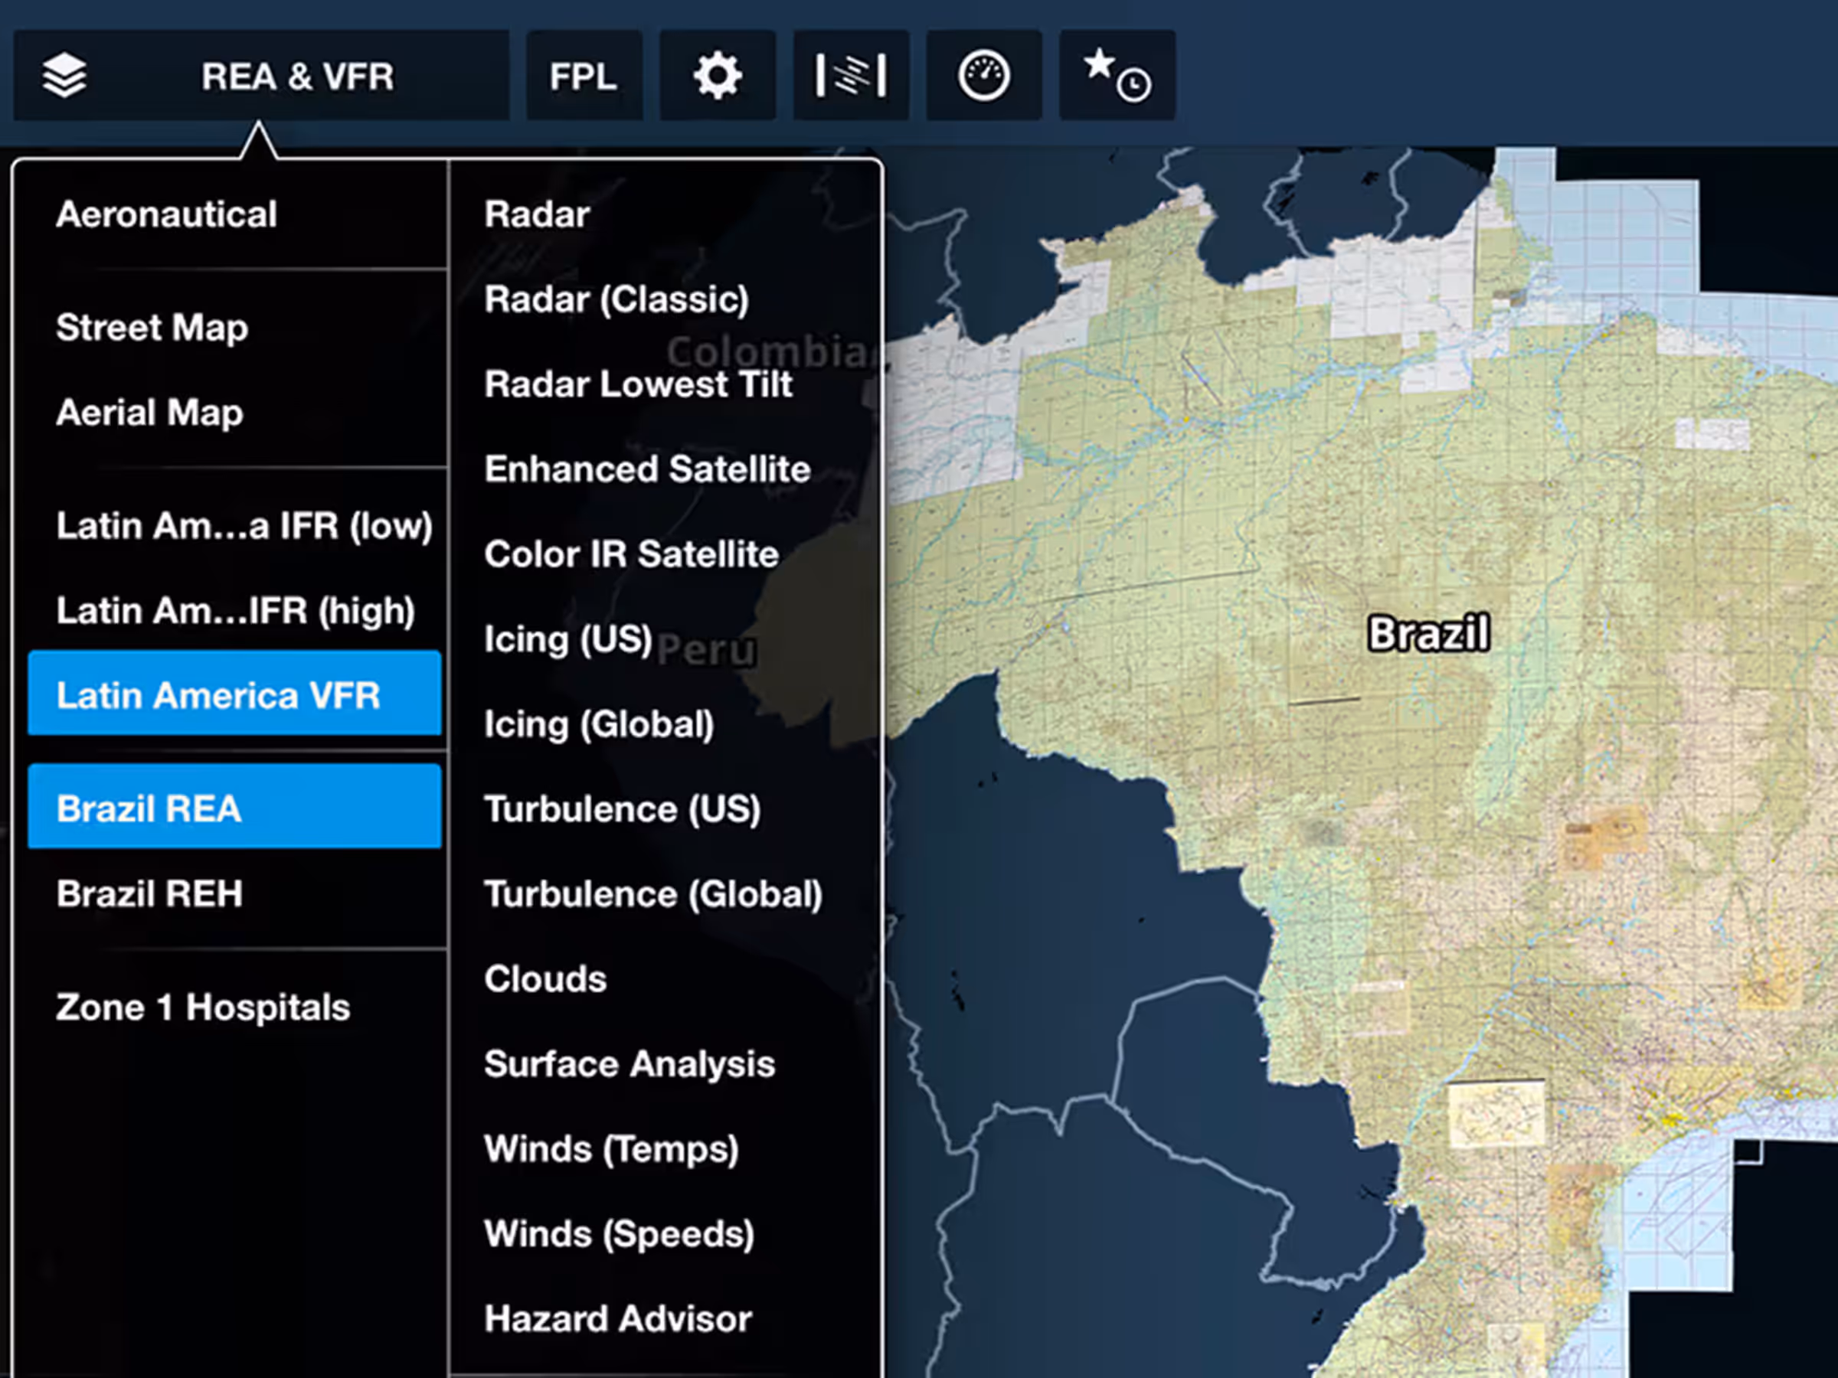Enable the Hazard Advisor layer
This screenshot has width=1838, height=1378.
coord(618,1318)
